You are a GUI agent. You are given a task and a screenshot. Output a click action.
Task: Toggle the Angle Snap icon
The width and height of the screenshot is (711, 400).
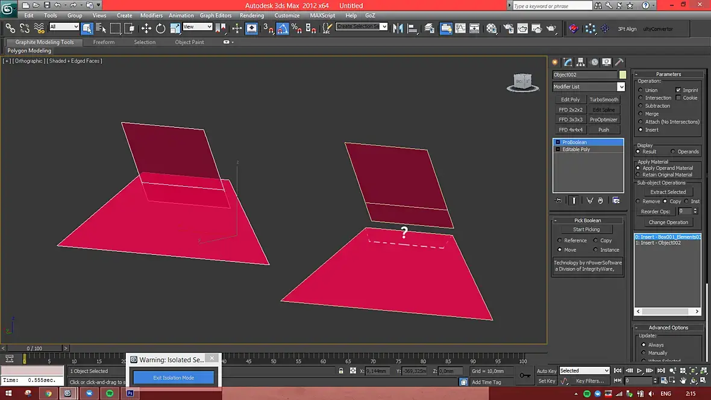283,28
